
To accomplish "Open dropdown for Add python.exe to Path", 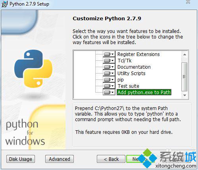I will (x=109, y=92).
